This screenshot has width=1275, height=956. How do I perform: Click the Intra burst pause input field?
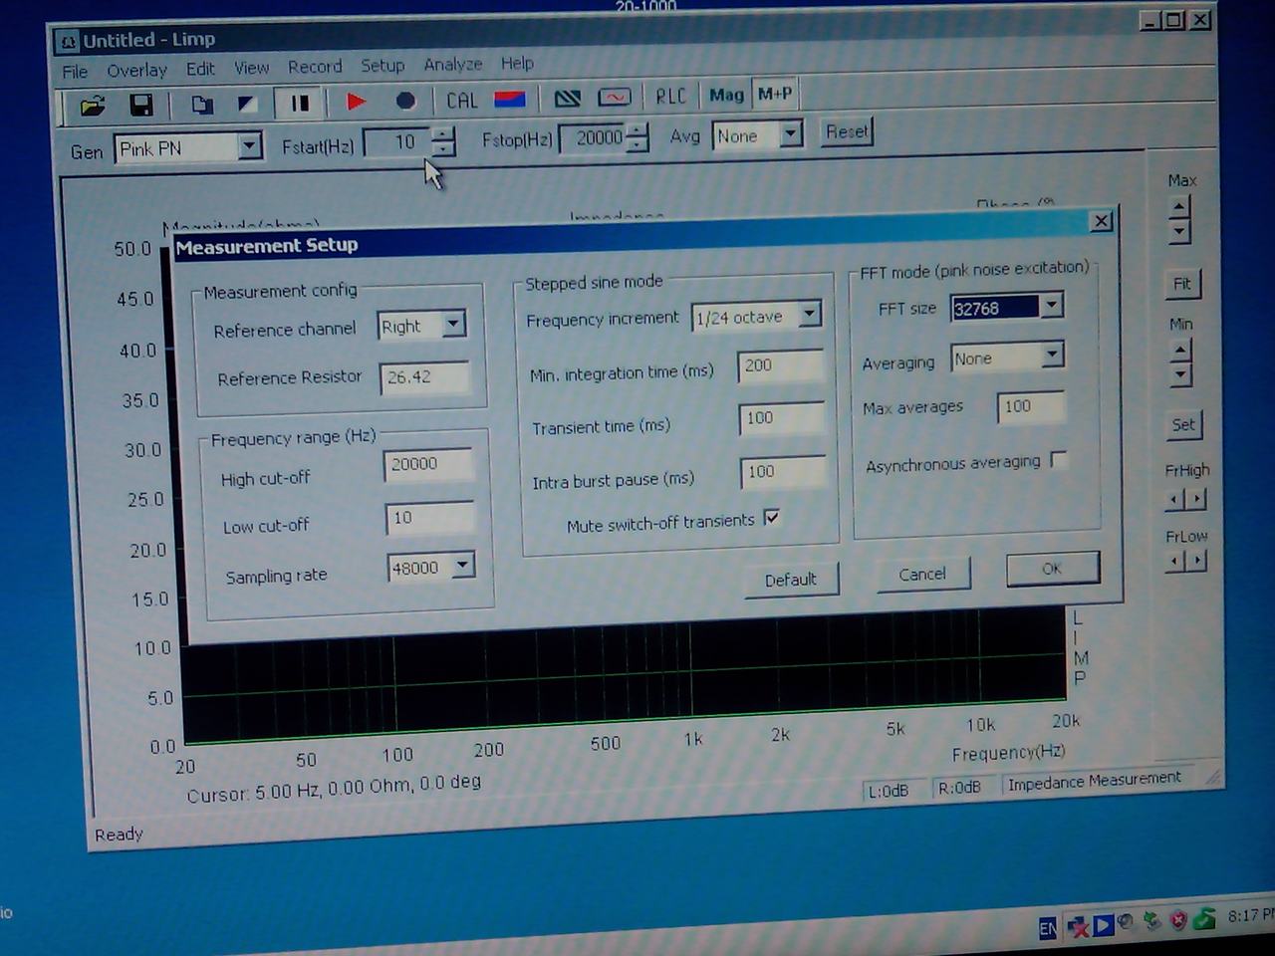(x=783, y=471)
